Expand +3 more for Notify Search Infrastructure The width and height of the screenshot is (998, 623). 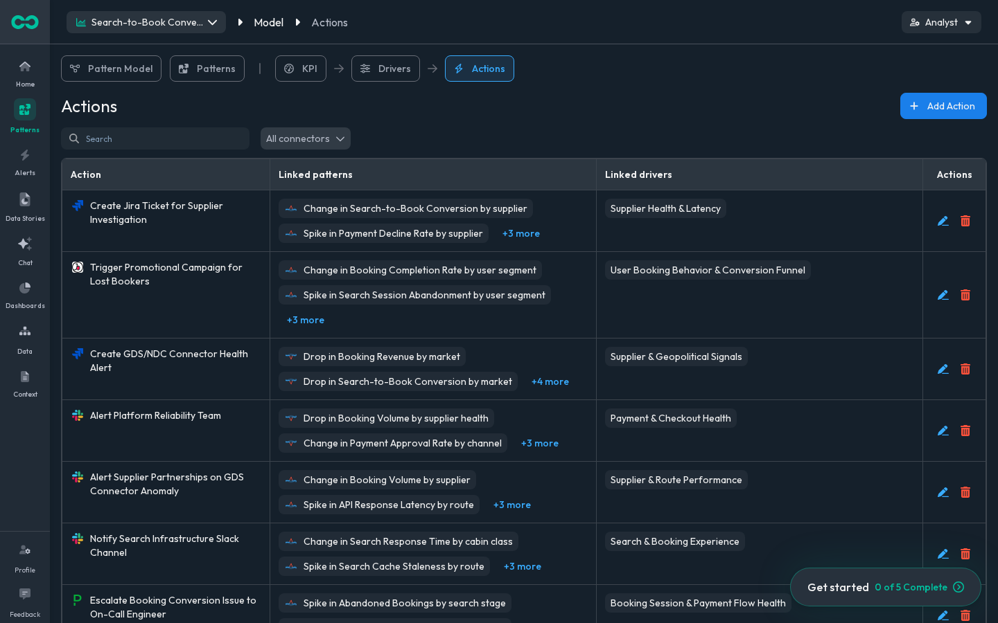(x=523, y=566)
